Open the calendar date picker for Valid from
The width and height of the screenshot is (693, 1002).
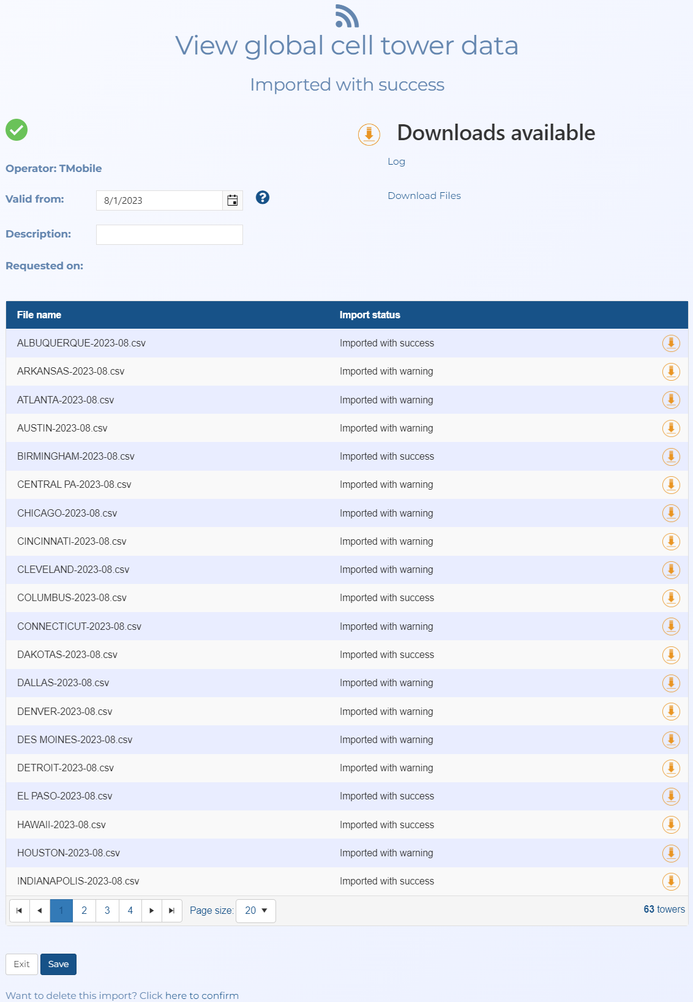[x=233, y=201]
